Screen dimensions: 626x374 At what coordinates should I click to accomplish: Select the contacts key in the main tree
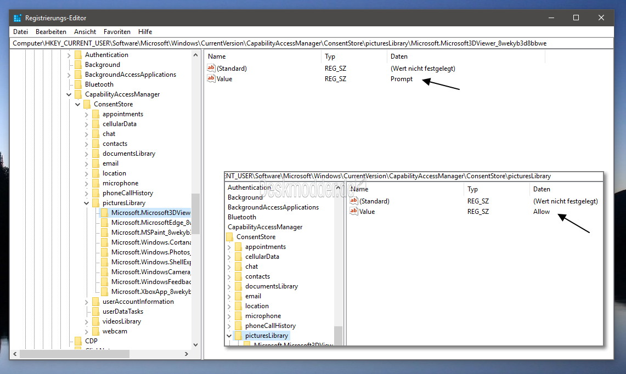coord(115,144)
